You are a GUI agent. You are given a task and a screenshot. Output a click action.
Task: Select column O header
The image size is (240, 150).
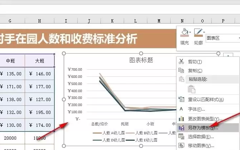(202, 21)
